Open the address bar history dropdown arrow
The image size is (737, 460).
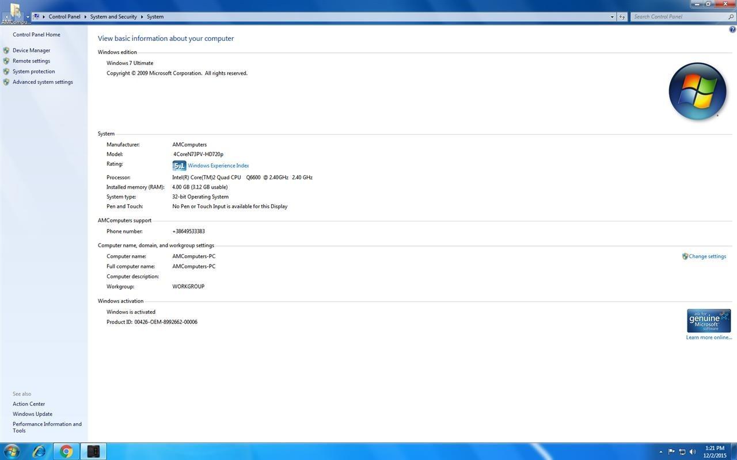tap(612, 17)
